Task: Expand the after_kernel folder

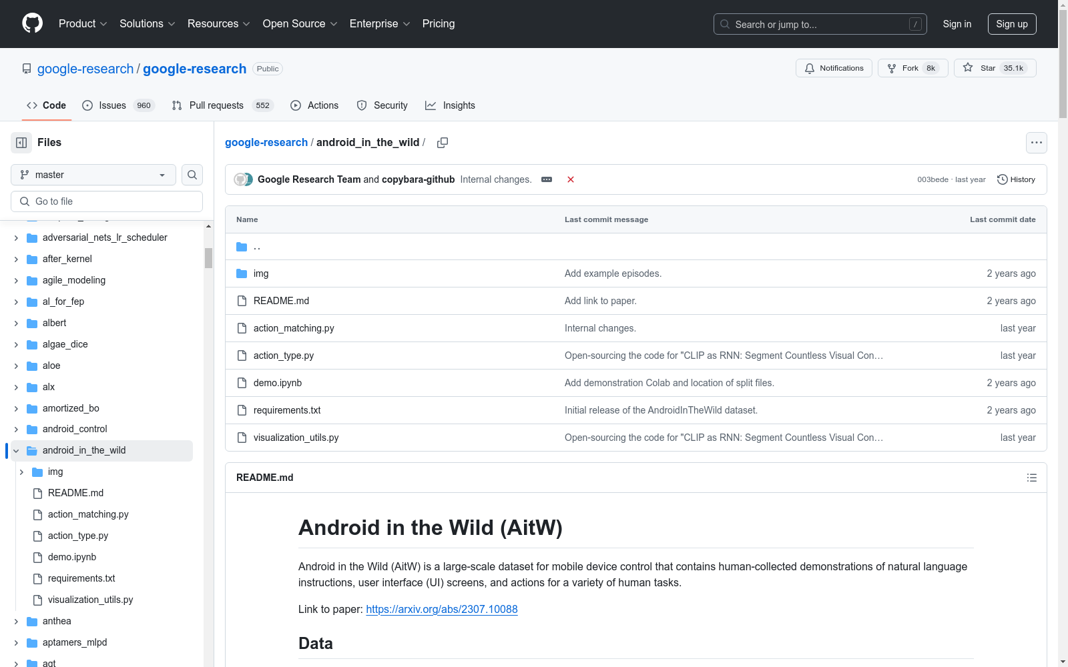Action: (x=16, y=259)
